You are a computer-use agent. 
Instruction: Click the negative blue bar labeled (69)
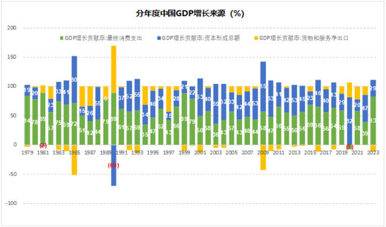tap(114, 165)
